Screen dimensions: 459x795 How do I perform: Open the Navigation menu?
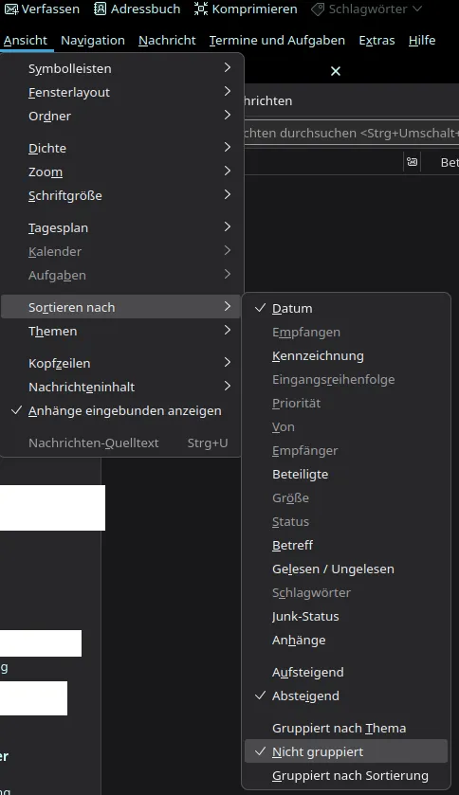[93, 41]
